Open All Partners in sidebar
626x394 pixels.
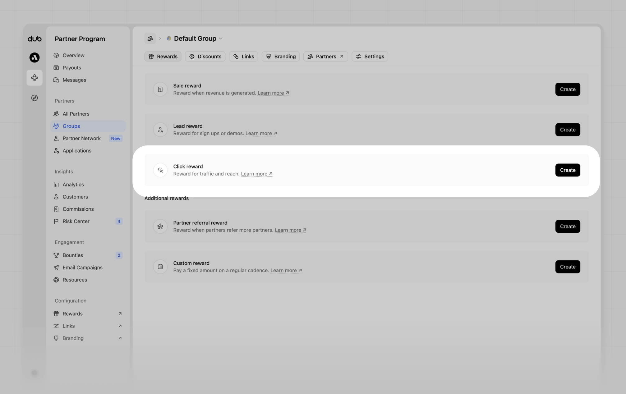click(x=88, y=114)
